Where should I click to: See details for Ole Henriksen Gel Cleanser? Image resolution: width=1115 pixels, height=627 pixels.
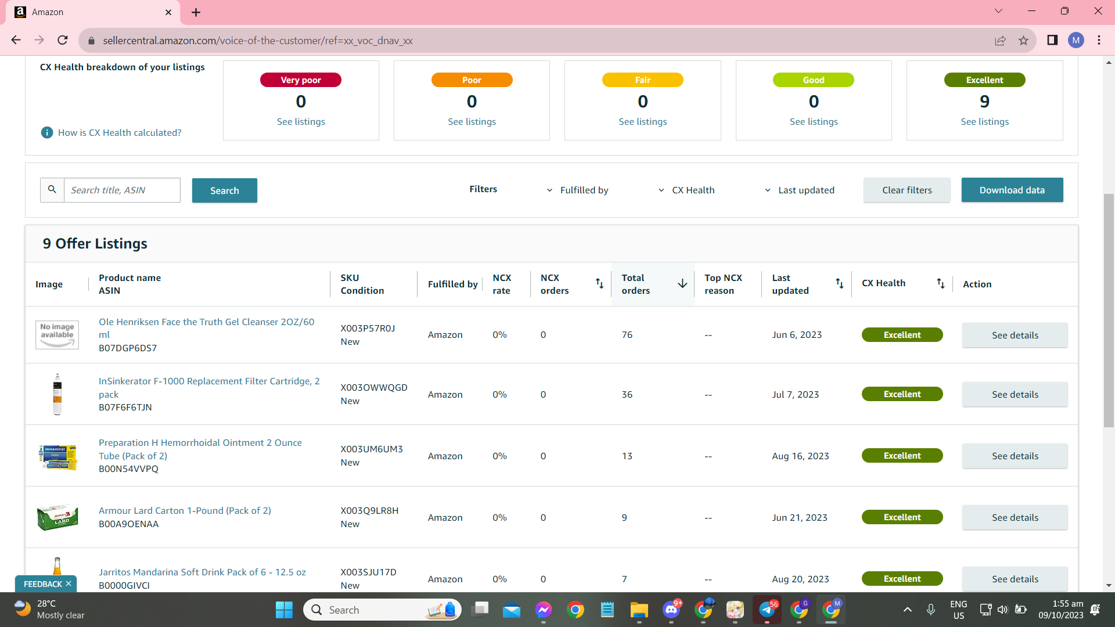tap(1015, 335)
